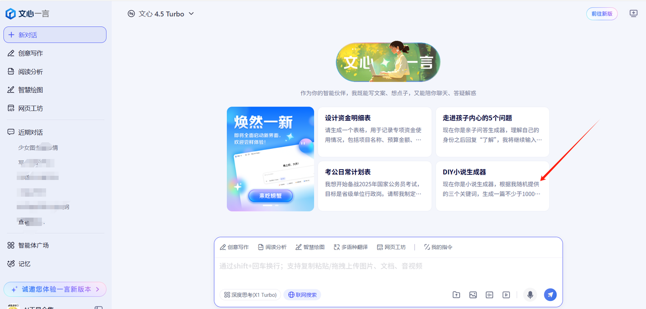Click the plus icon in 新对话
Image resolution: width=646 pixels, height=309 pixels.
pyautogui.click(x=11, y=35)
